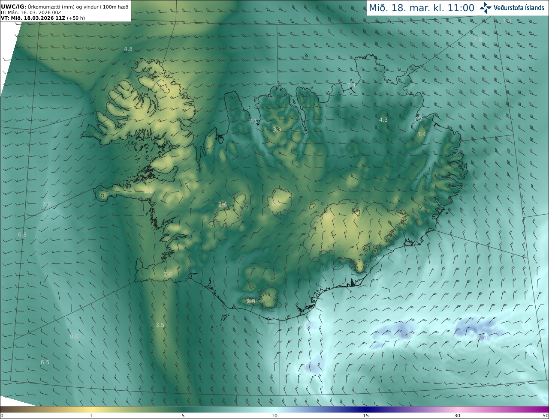Click the map value "6.5"
Viewport: 549px width, 419px height.
(45, 362)
